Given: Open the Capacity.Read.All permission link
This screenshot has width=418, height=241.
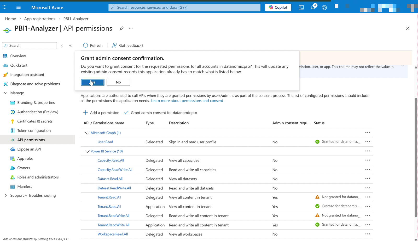Looking at the screenshot, I should 111,160.
